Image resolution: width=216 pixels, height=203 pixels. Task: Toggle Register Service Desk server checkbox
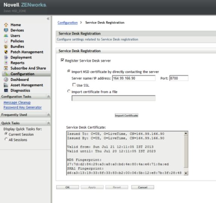click(x=62, y=60)
